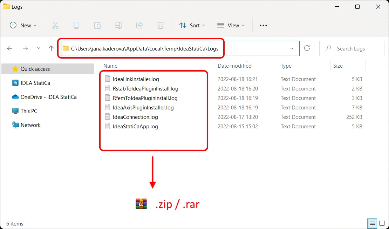Close the Logs window

pyautogui.click(x=378, y=7)
